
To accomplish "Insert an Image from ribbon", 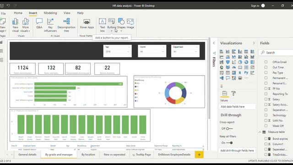I will coord(130,23).
